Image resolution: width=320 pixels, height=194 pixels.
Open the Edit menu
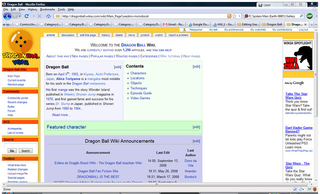coord(13,9)
